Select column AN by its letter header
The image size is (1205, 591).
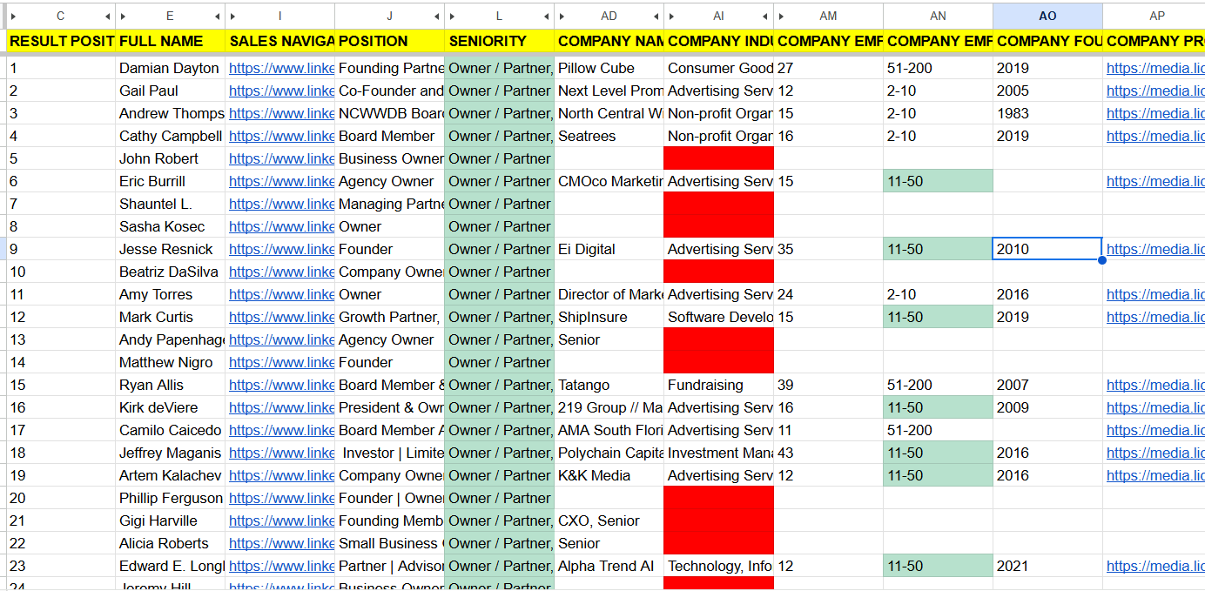pos(938,17)
